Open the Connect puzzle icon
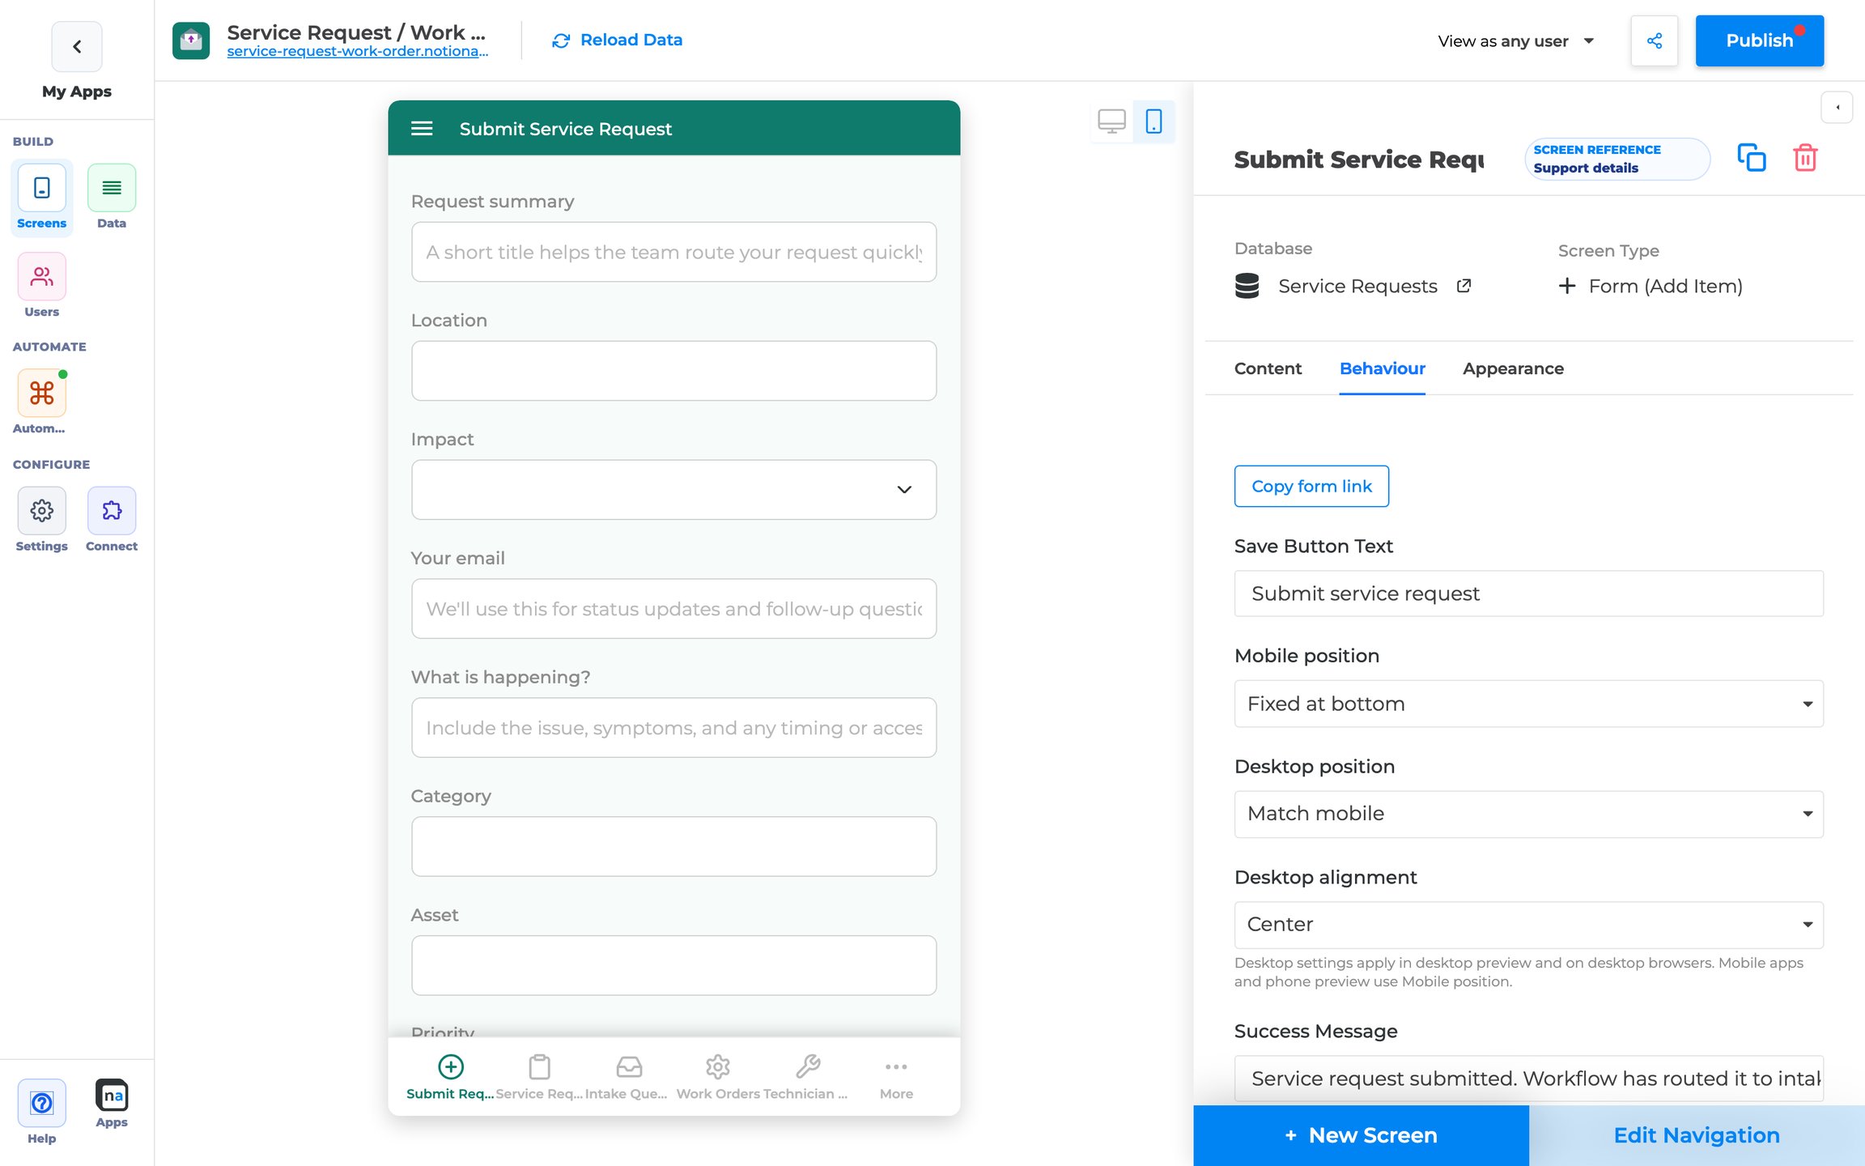The width and height of the screenshot is (1865, 1166). coord(112,520)
